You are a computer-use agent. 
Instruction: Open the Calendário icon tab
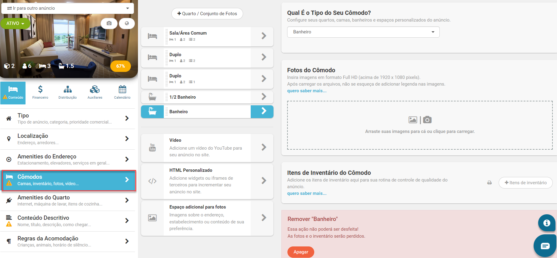(x=122, y=92)
